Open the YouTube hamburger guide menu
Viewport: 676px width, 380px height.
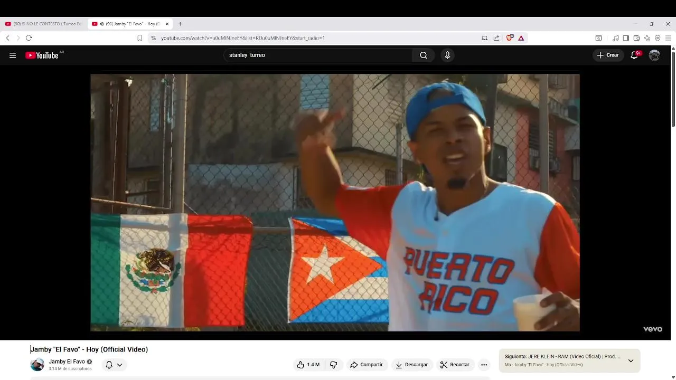(13, 55)
